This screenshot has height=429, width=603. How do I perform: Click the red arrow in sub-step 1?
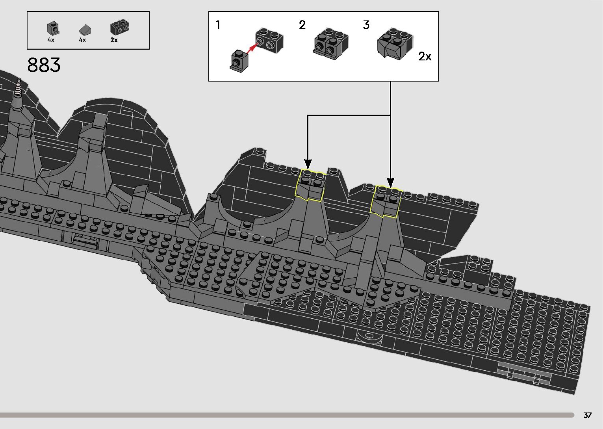251,48
